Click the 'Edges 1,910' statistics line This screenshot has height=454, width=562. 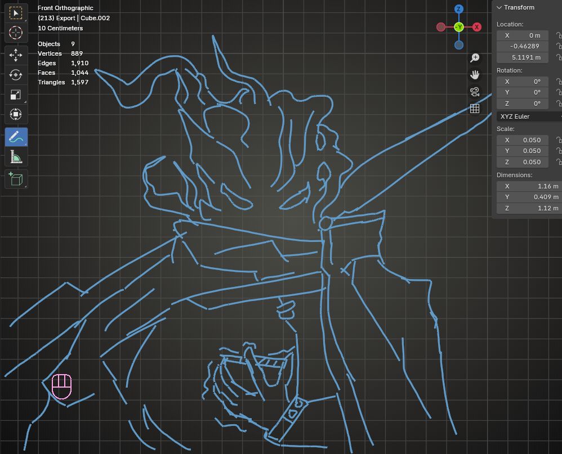(63, 63)
